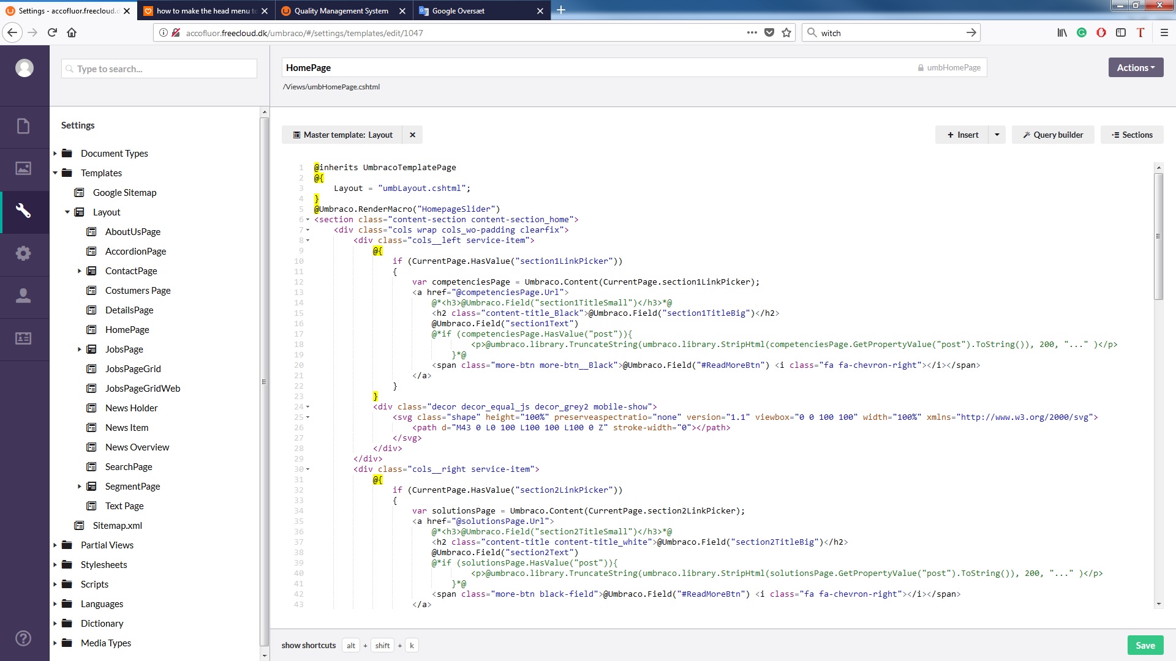Screen dimensions: 1176x661
Task: Open the red T extension icon
Action: 1140,32
